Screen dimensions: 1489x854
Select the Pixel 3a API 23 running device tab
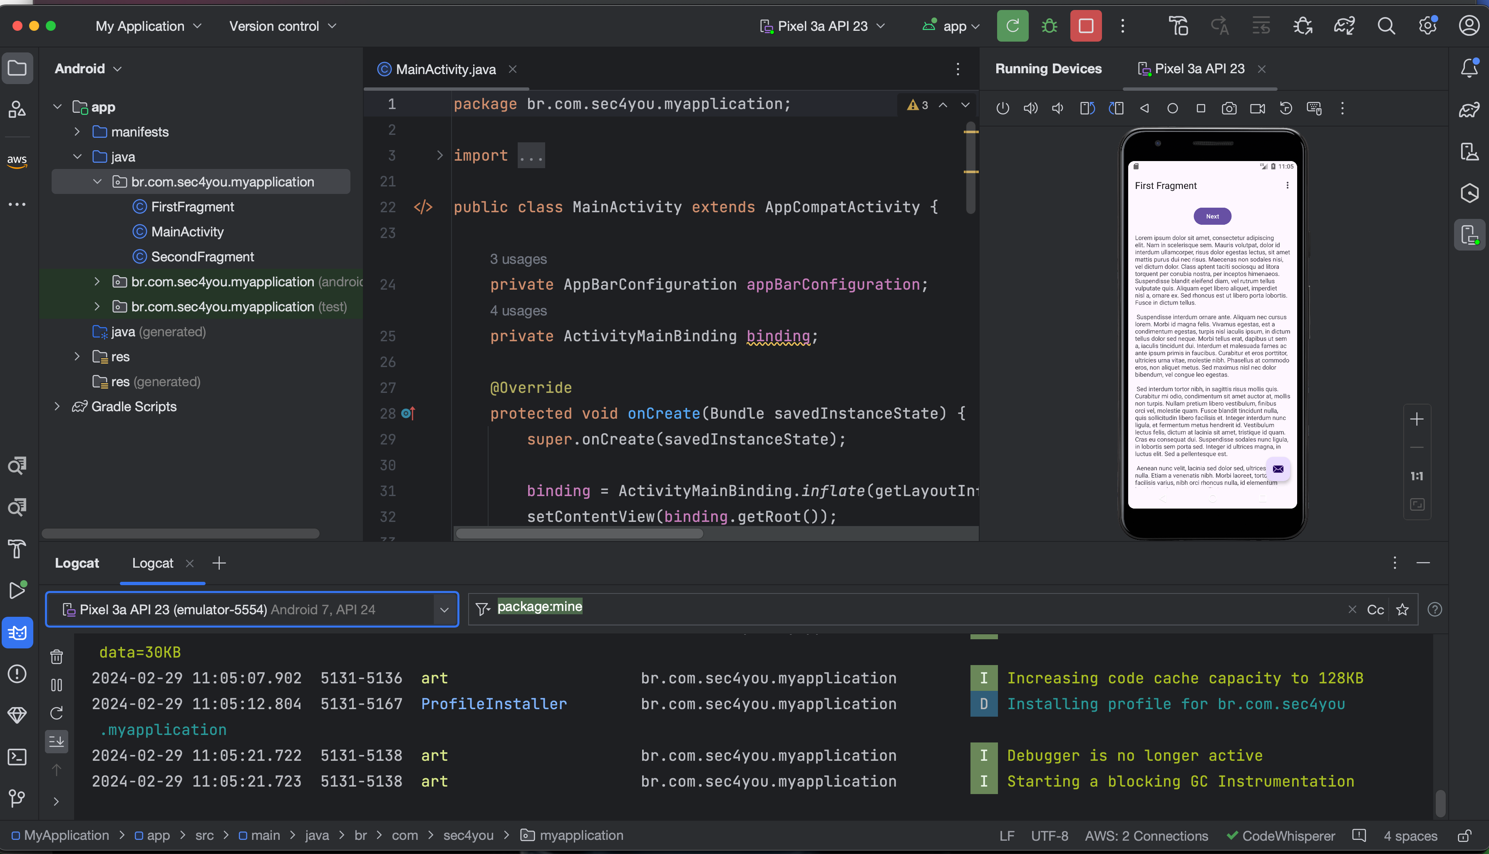[x=1199, y=69]
